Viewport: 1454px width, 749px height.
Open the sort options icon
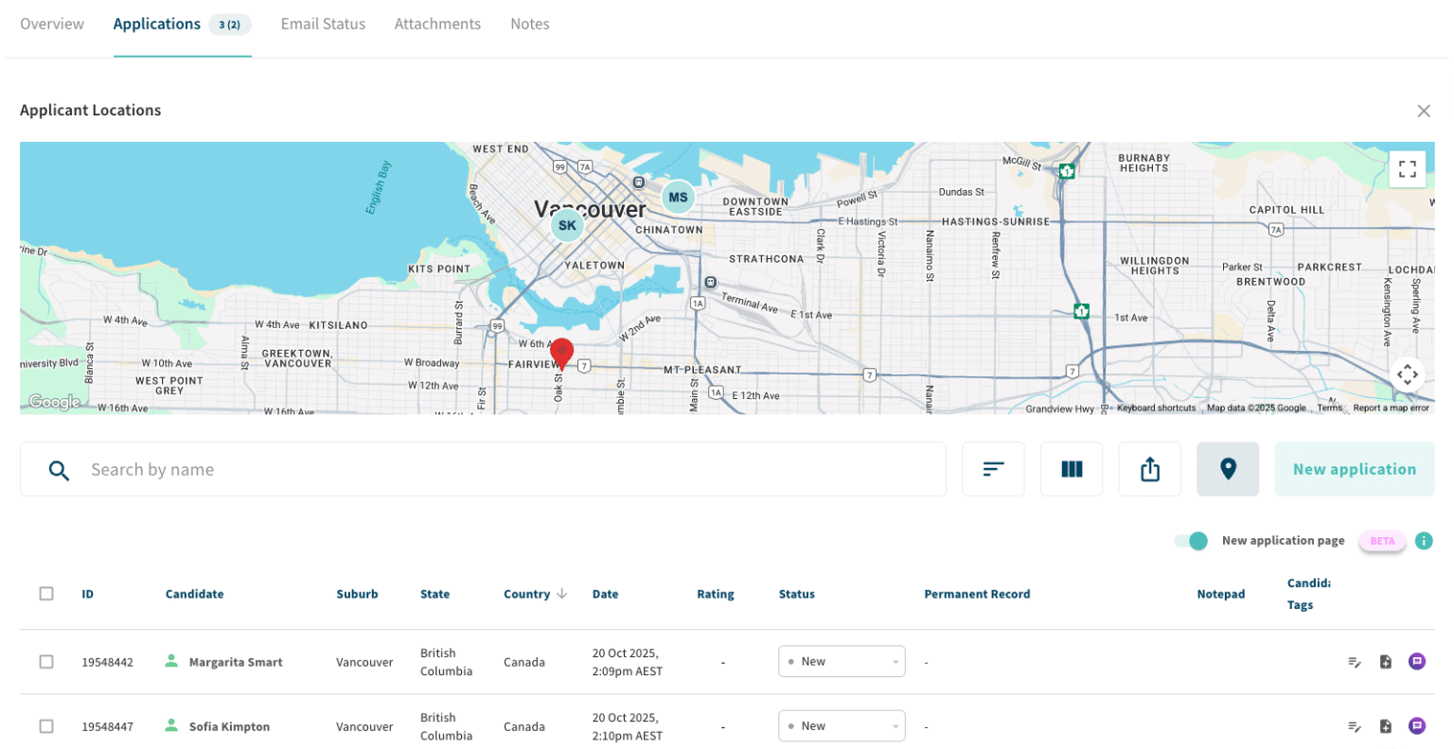993,468
